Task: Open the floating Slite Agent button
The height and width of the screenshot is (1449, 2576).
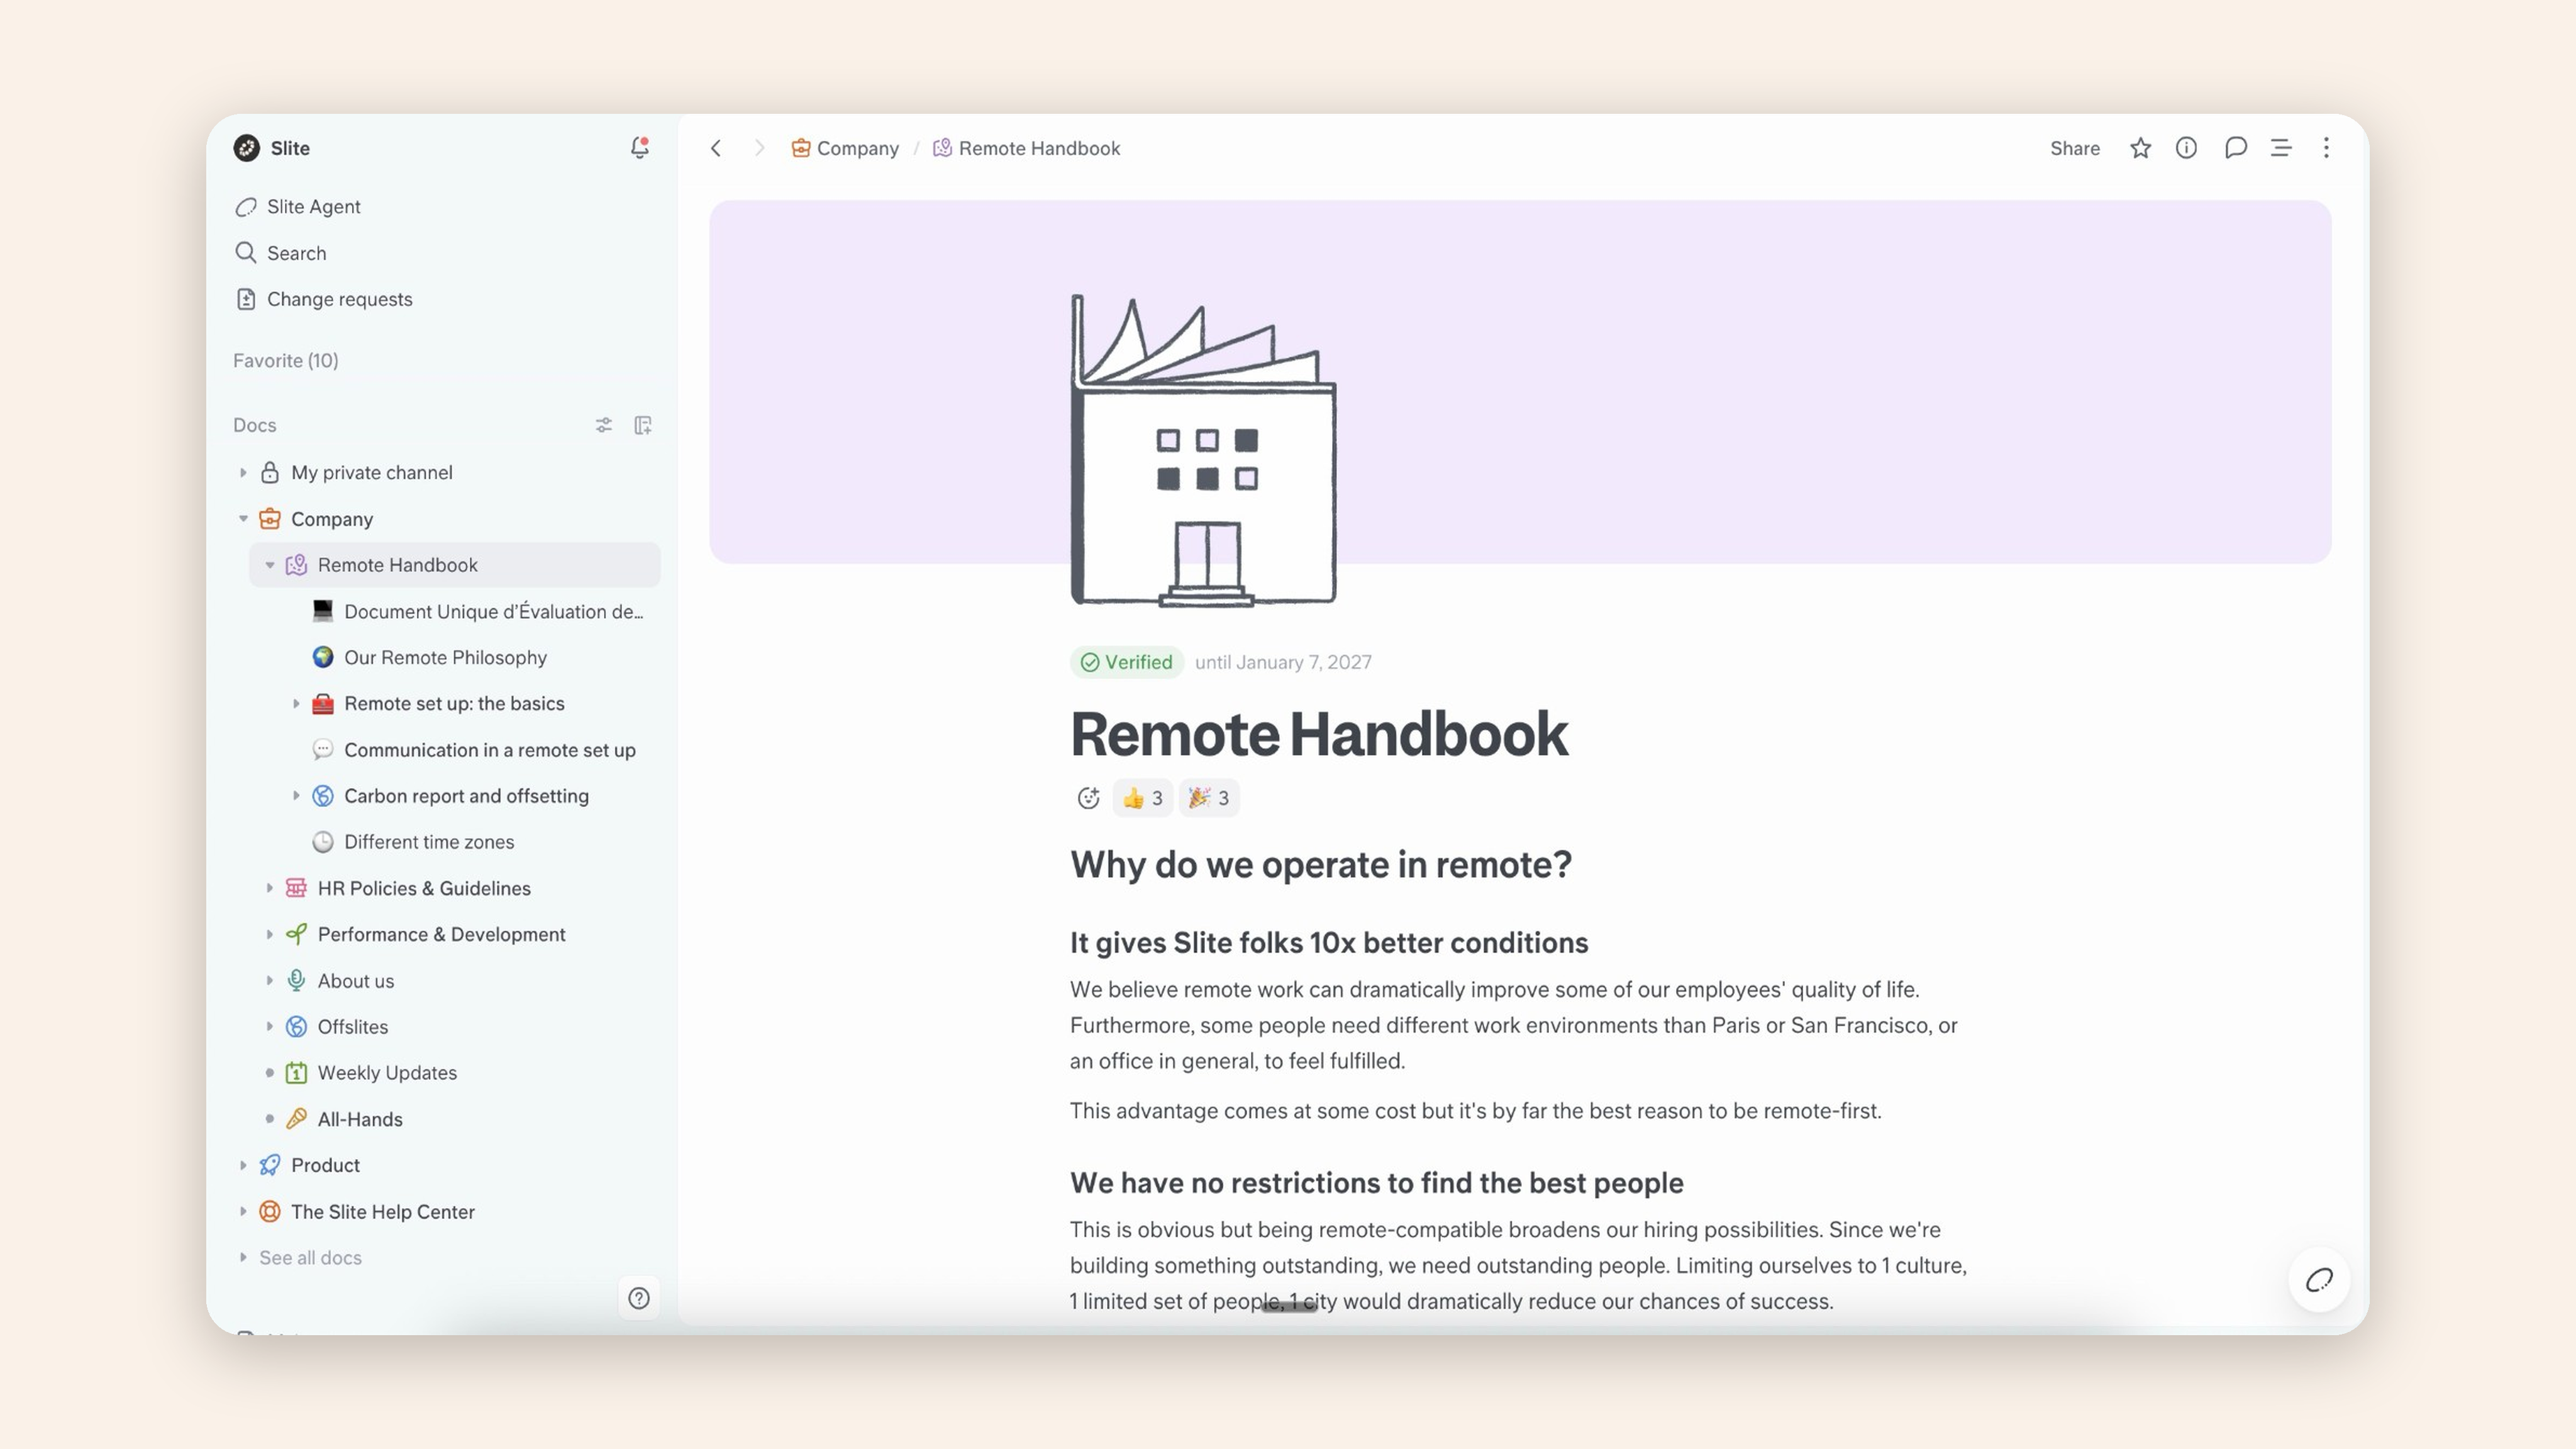Action: 2319,1280
